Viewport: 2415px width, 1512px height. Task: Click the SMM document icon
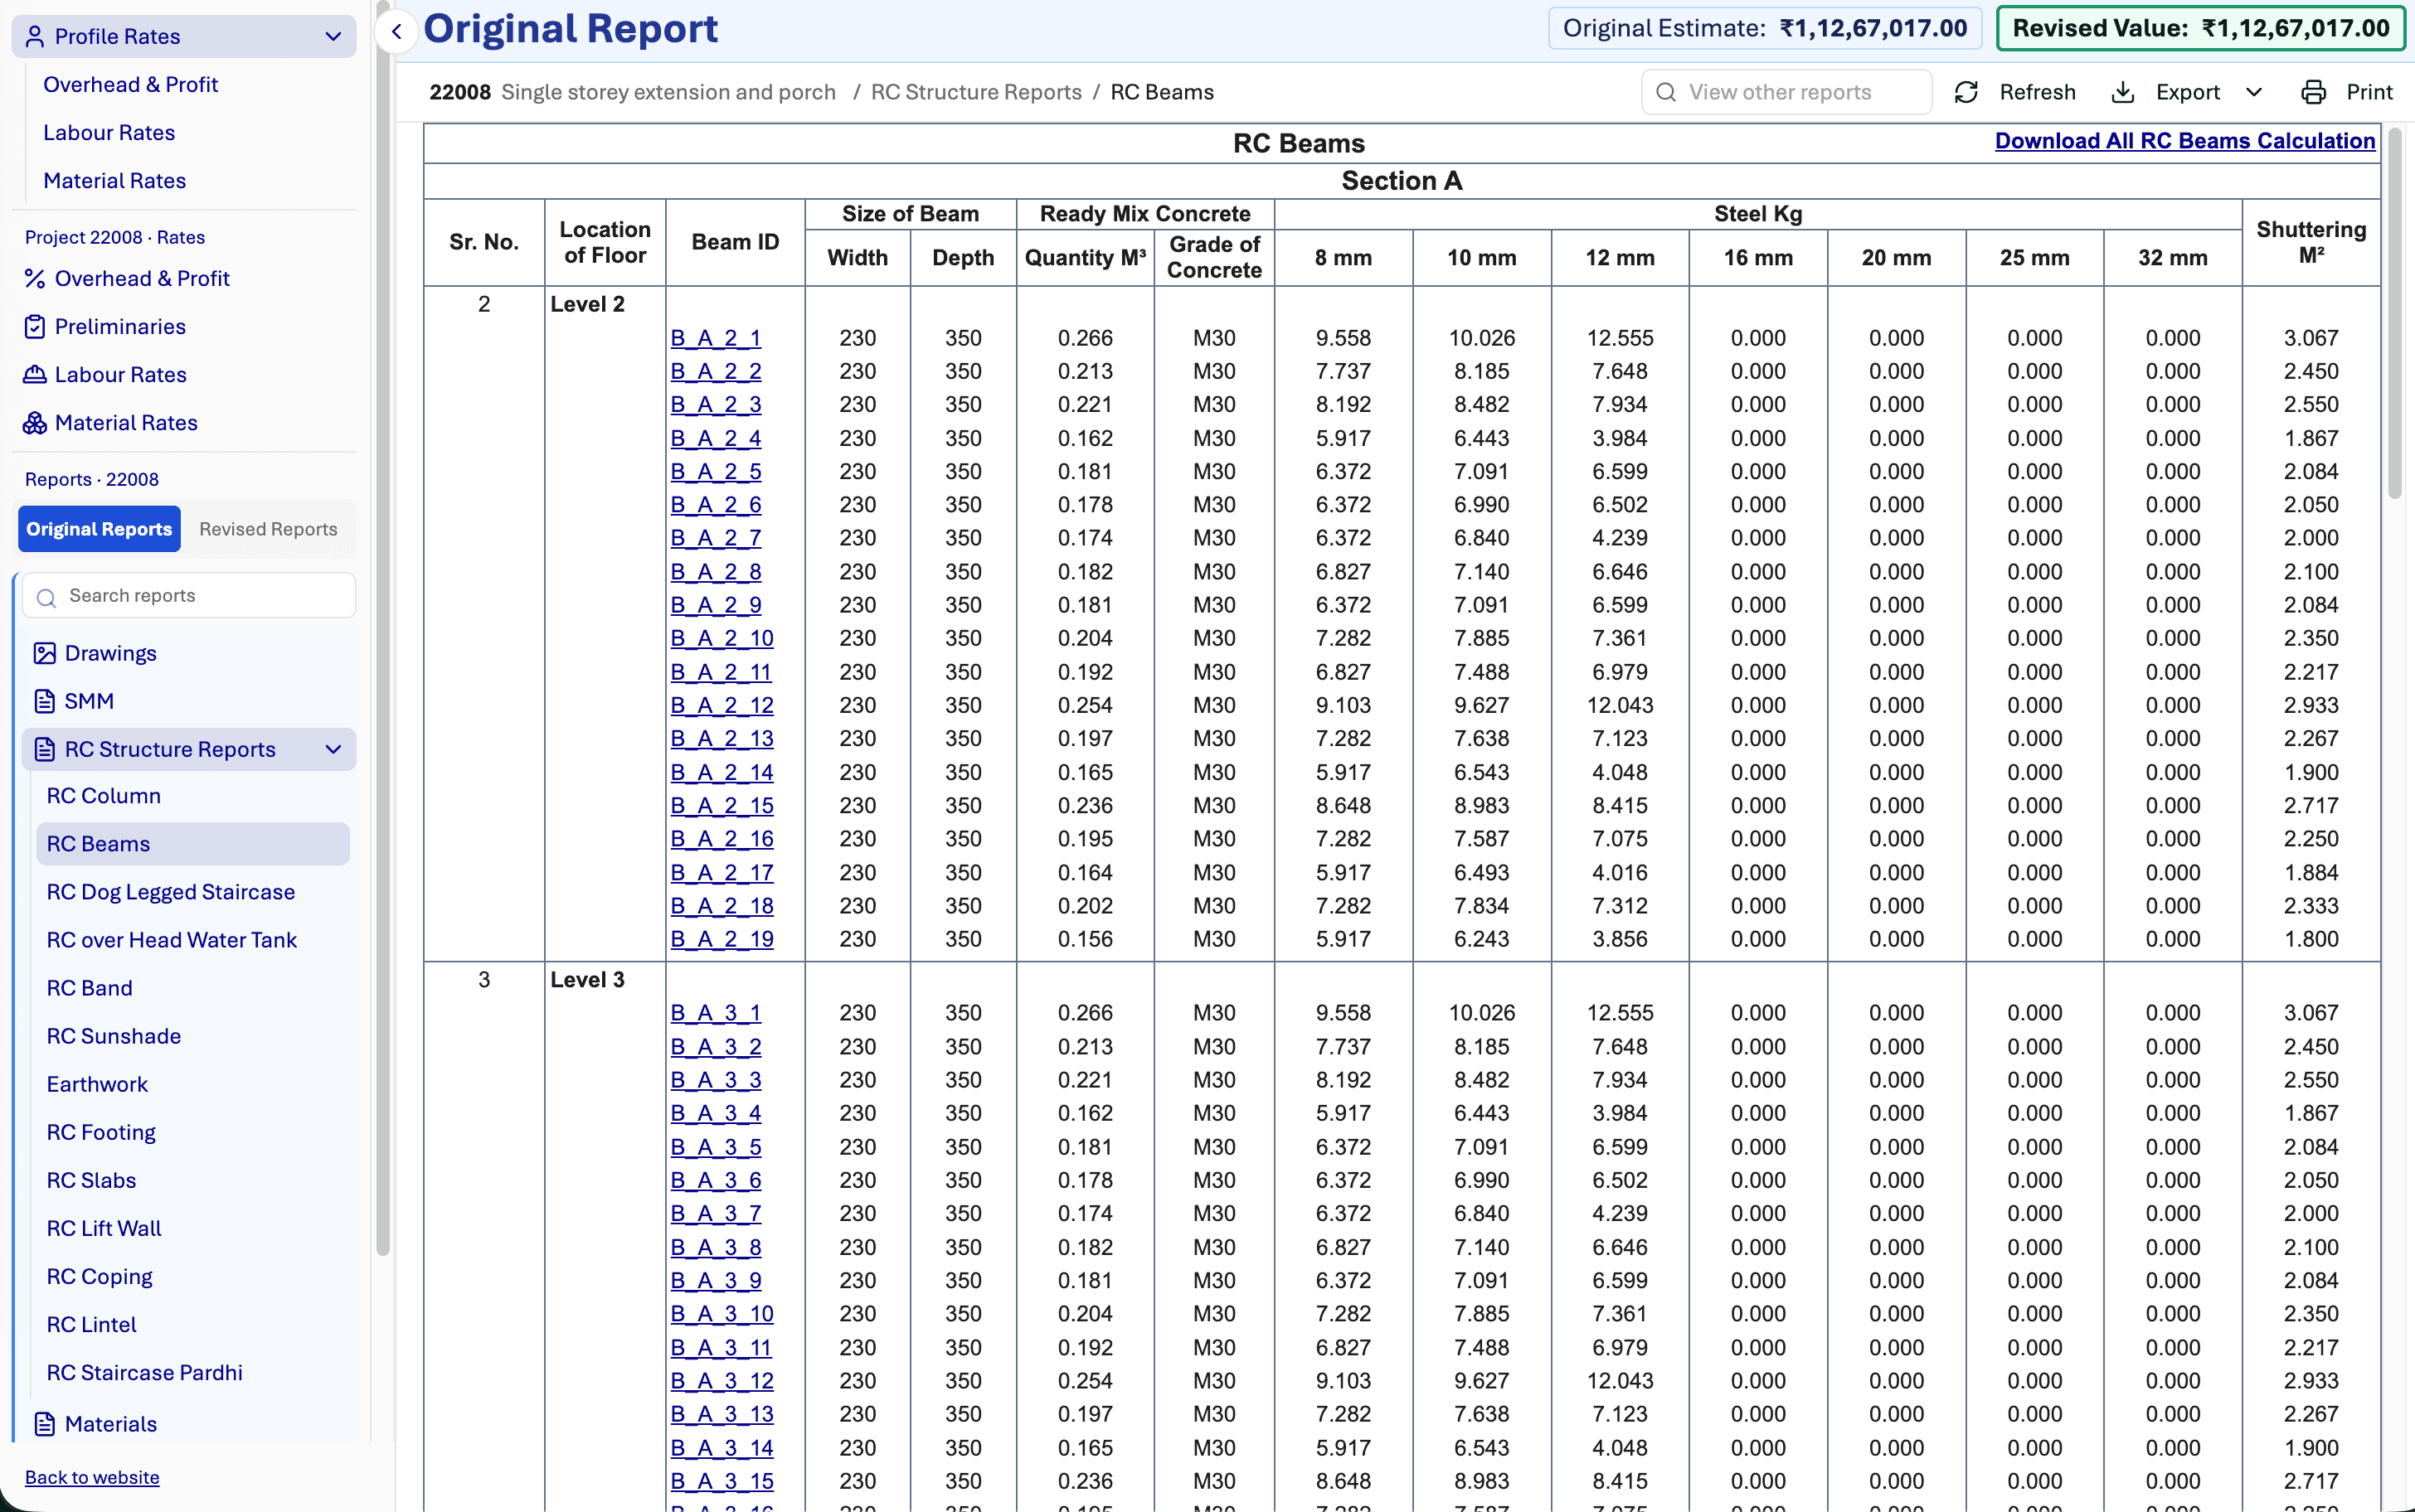pyautogui.click(x=44, y=701)
